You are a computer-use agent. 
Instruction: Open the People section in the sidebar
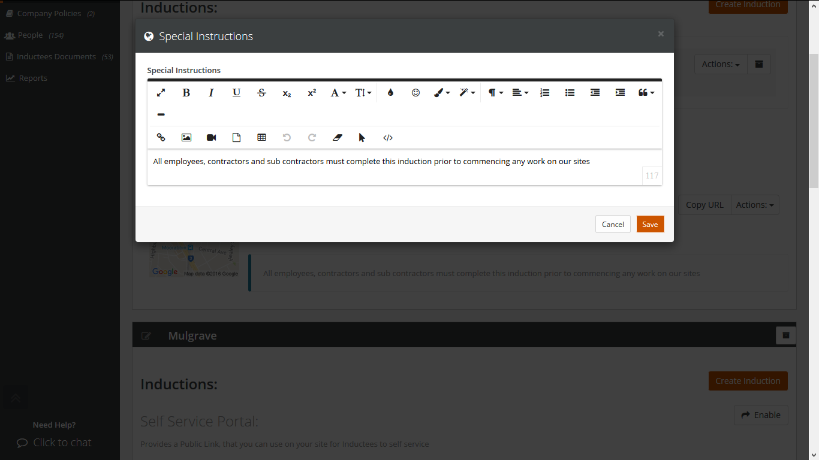coord(30,35)
